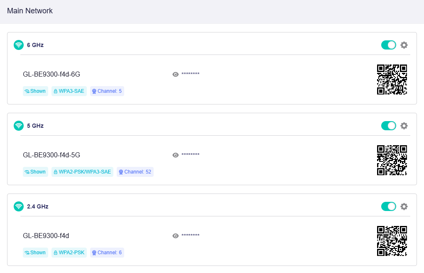The image size is (424, 273).
Task: Switch off the 2.4 GHz network
Action: tap(389, 206)
